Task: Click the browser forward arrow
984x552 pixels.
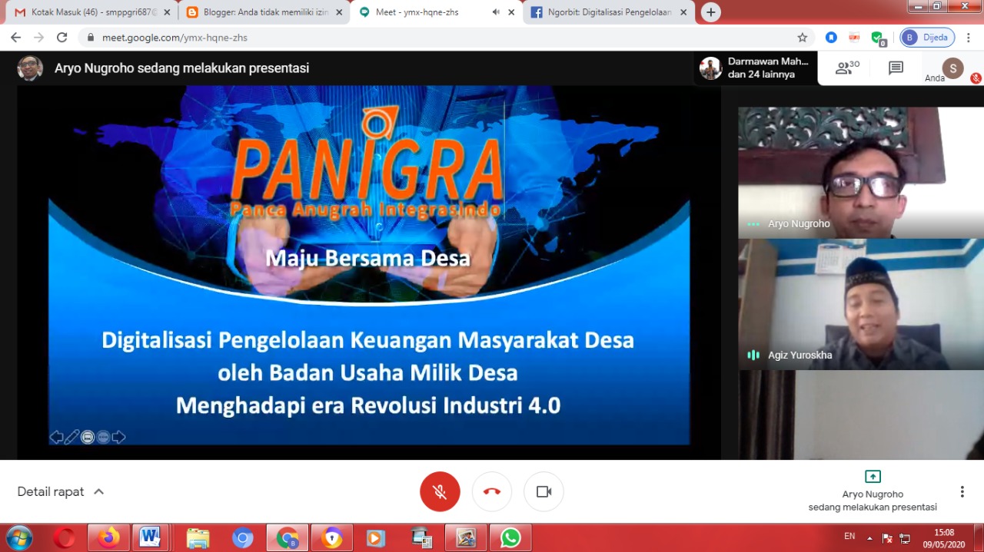Action: pyautogui.click(x=39, y=37)
